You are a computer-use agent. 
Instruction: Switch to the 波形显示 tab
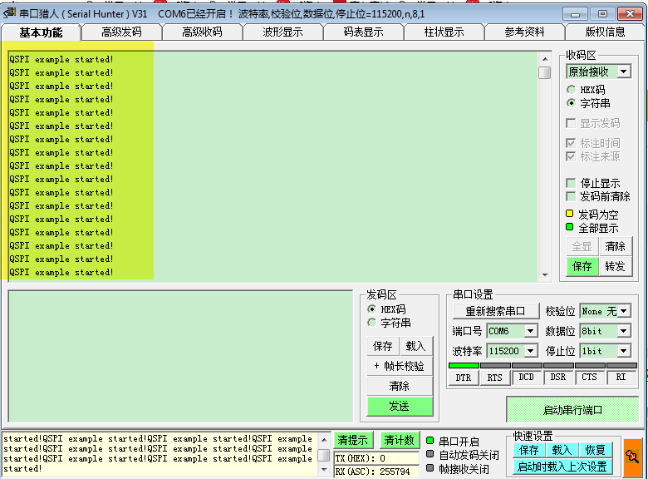[282, 32]
